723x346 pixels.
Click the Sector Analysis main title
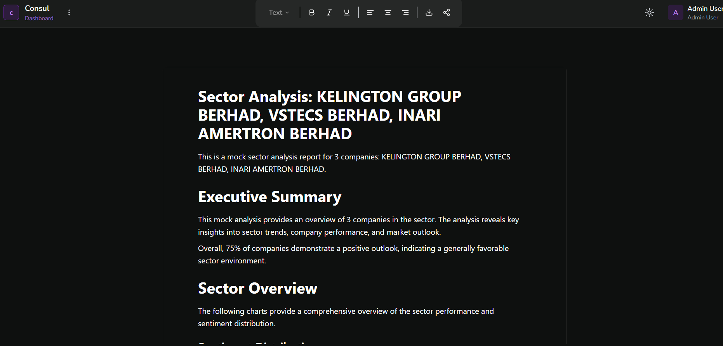(x=329, y=115)
